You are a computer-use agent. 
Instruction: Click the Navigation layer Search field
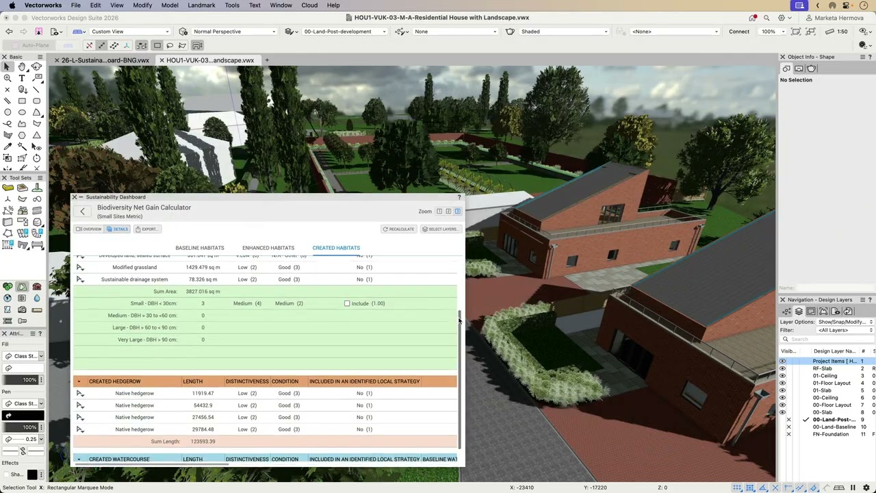(x=827, y=339)
